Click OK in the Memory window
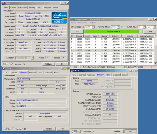157x134 pixels. (130, 131)
